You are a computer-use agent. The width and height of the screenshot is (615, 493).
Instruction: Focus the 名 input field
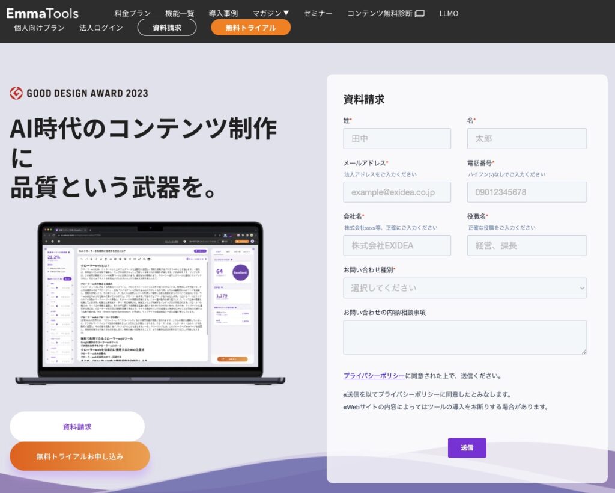[x=527, y=138]
